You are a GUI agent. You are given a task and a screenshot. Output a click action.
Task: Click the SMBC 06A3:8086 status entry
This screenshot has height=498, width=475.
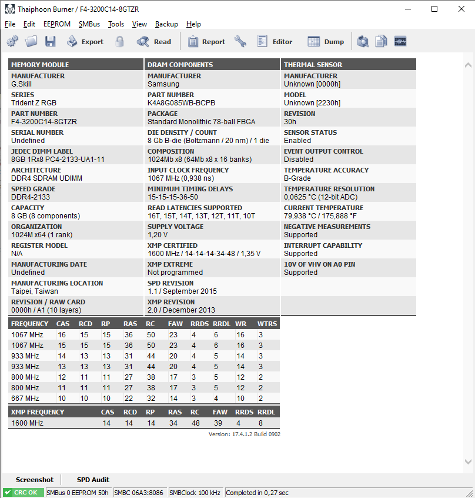(140, 493)
